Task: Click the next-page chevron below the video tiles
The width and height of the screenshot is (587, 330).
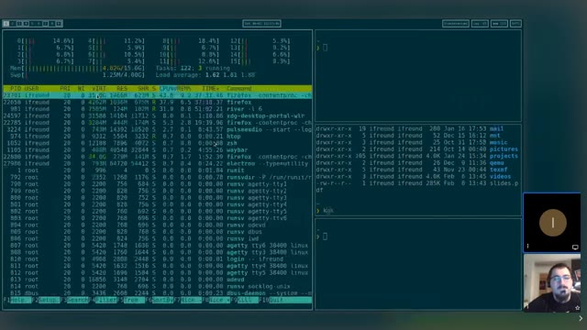Action: (581, 318)
